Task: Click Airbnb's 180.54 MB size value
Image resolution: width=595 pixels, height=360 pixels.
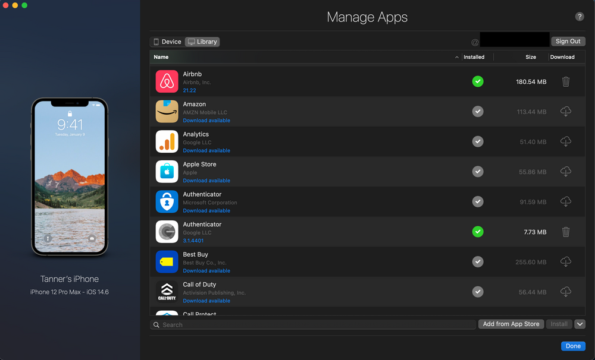Action: [x=531, y=82]
